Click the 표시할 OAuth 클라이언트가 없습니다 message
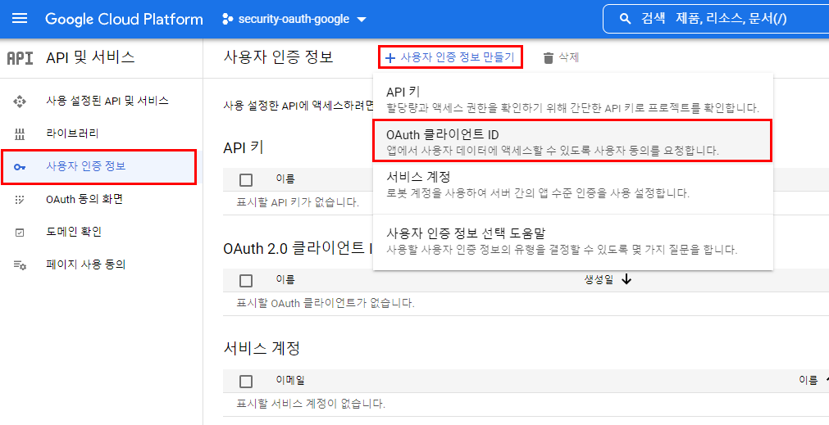Screen dimensions: 829x425 [326, 304]
